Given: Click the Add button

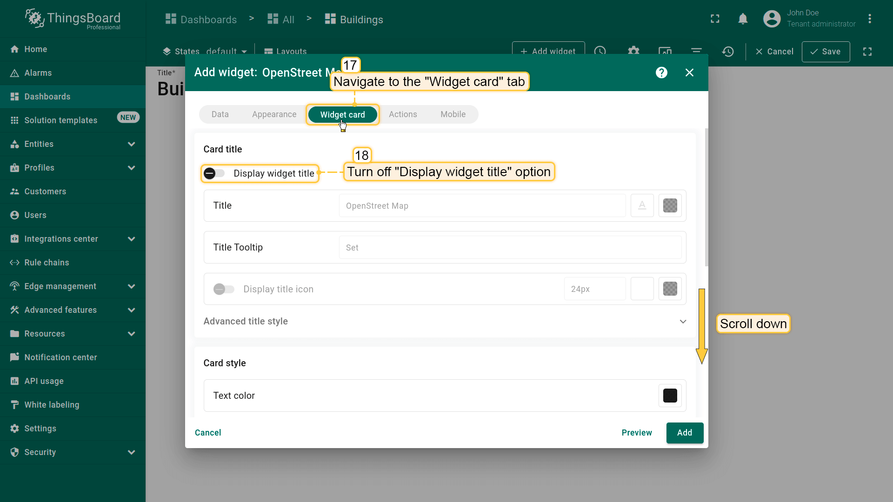Looking at the screenshot, I should click(x=684, y=433).
